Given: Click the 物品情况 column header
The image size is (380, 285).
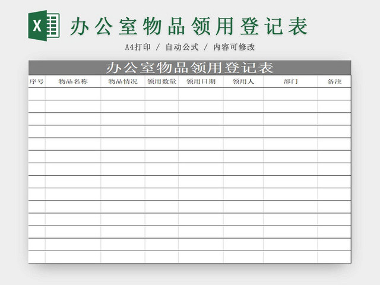Looking at the screenshot, I should (x=123, y=81).
